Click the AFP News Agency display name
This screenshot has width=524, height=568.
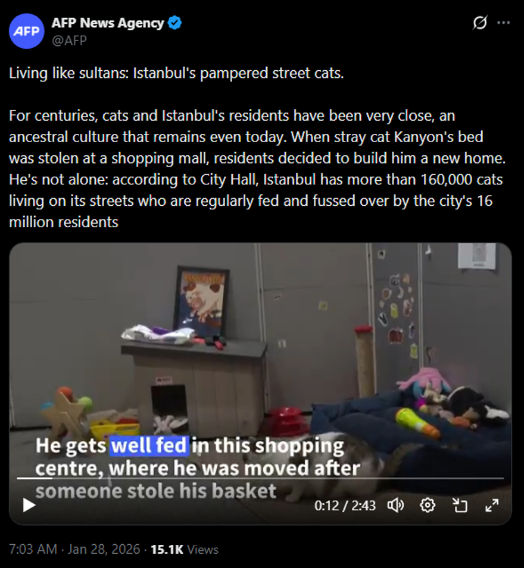[108, 23]
